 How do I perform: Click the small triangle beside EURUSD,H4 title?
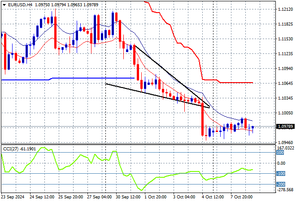click(4, 4)
